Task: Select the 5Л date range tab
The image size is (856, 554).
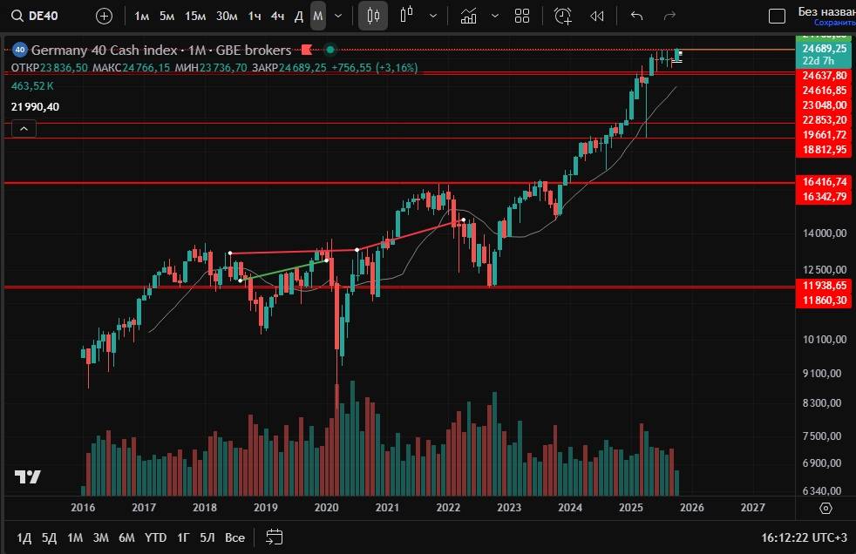Action: pos(207,537)
